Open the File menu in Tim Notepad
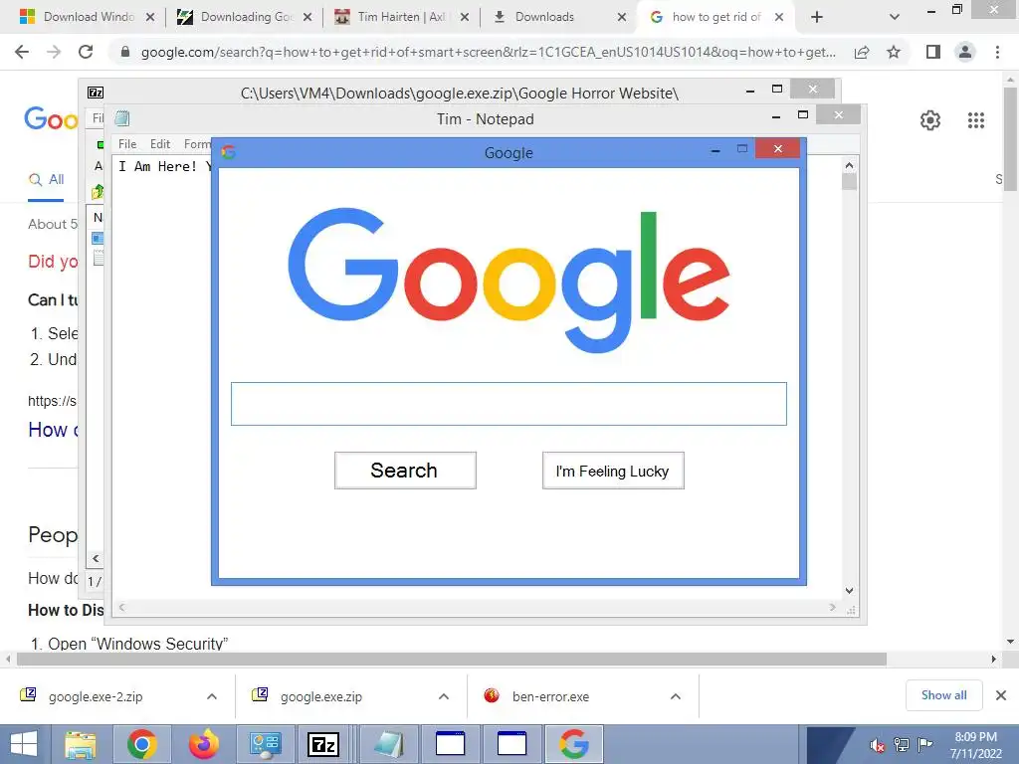 pyautogui.click(x=127, y=144)
